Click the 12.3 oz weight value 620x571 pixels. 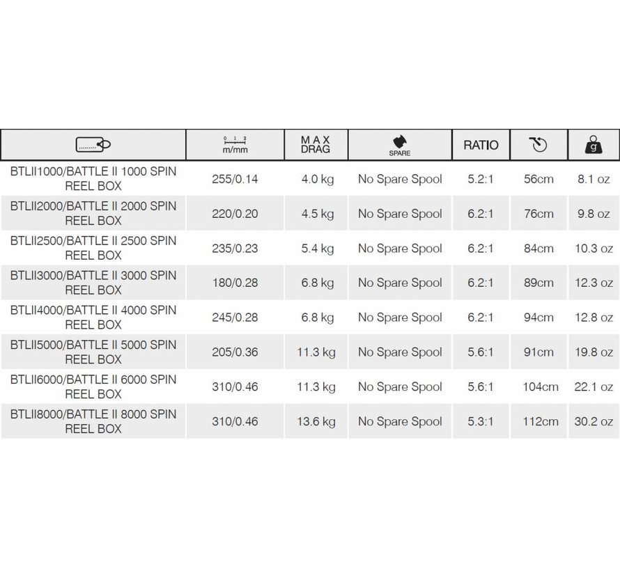pos(594,283)
